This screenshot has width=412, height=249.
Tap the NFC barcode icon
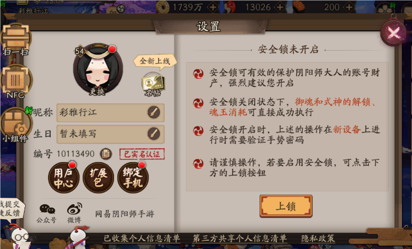16,82
